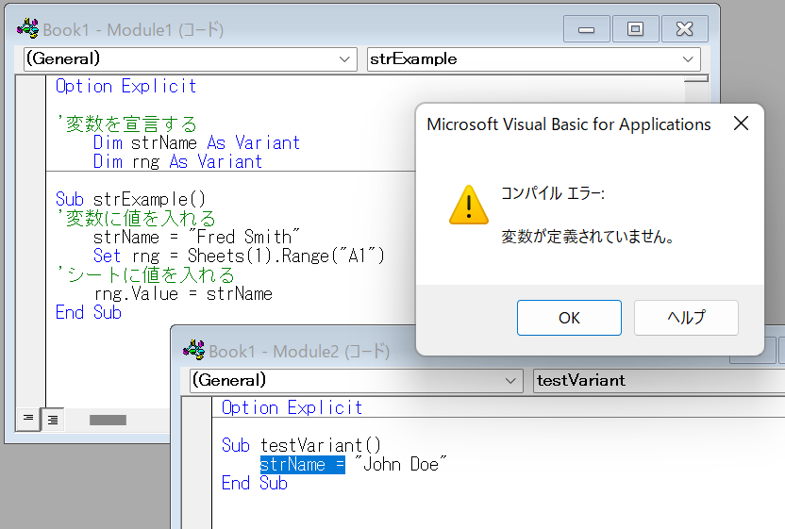The height and width of the screenshot is (529, 785).
Task: Click the コンパイル エラー: heading in the dialog
Action: point(553,192)
